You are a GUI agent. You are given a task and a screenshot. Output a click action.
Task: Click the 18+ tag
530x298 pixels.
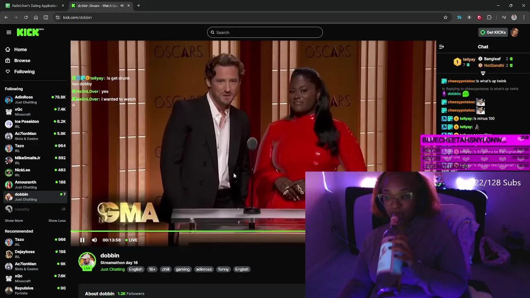[152, 269]
